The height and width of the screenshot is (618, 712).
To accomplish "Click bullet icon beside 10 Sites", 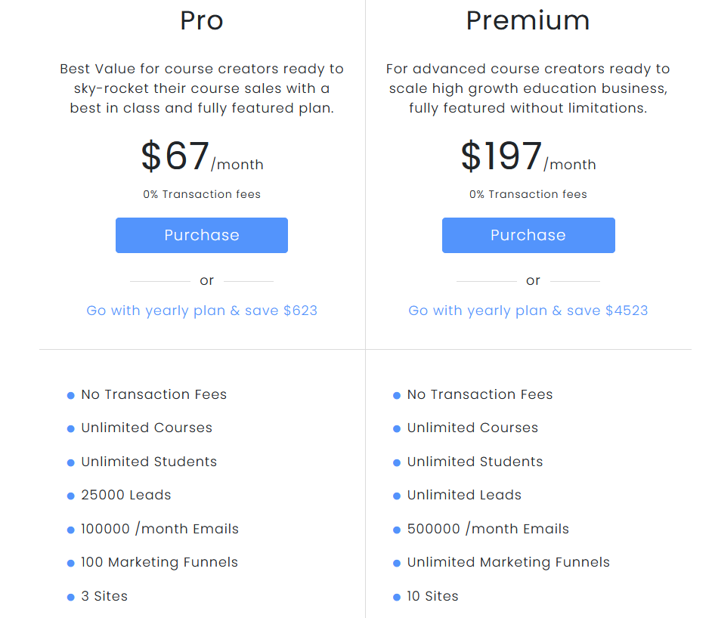I will click(397, 597).
